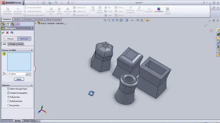
Task: Open the Model tab at bottom
Action: coord(18,121)
